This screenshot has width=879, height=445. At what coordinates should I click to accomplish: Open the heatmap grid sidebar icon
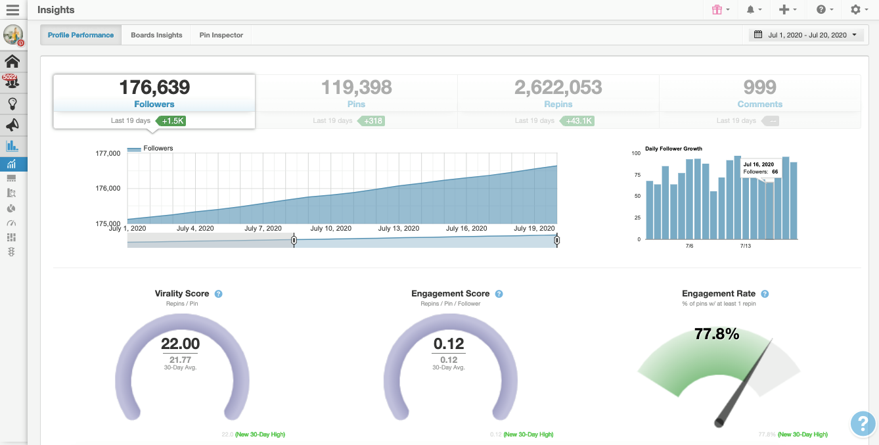pos(11,237)
